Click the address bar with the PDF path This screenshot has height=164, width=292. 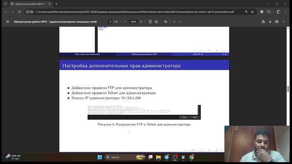click(135, 12)
